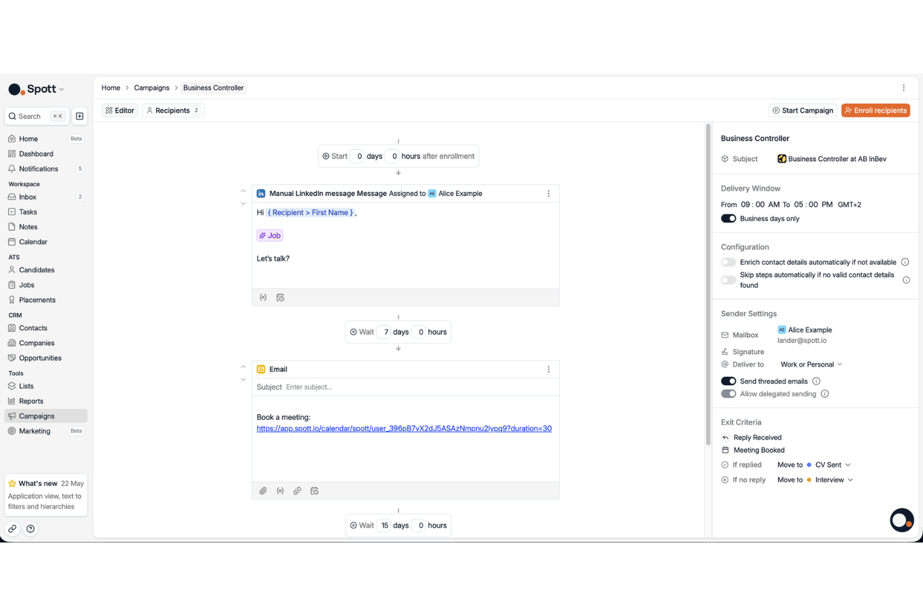Open Candidates in the sidebar
923x616 pixels.
tap(46, 270)
